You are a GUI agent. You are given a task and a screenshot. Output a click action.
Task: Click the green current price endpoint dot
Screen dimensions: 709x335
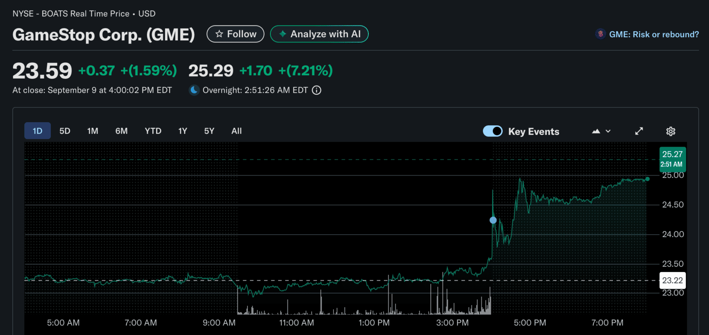tap(648, 179)
